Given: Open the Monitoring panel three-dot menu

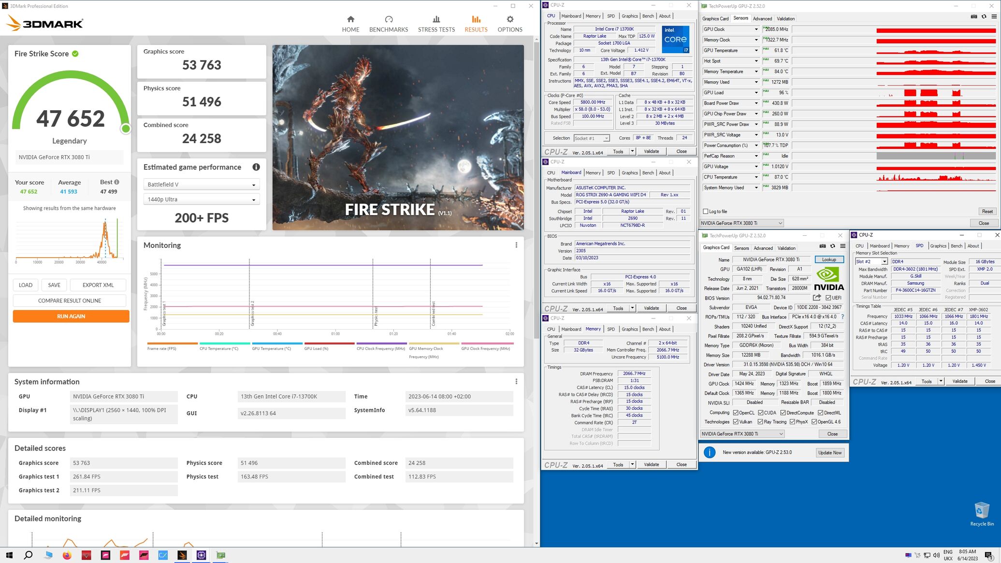Looking at the screenshot, I should [516, 245].
